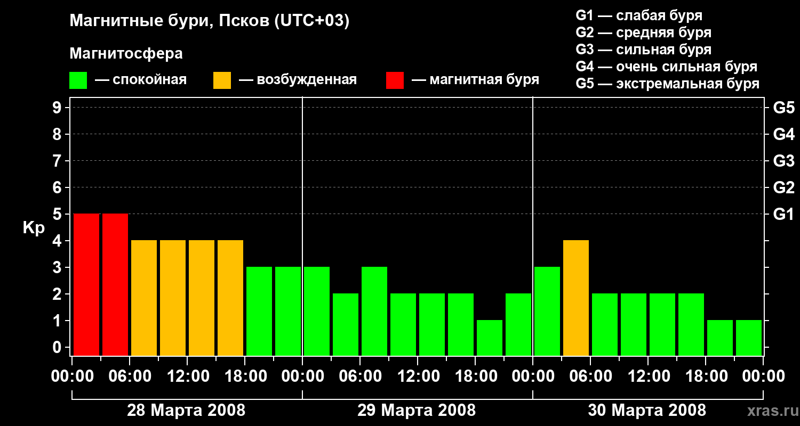
Task: Select the «G5 — экстремальная буря» legend line
Action: click(x=668, y=84)
